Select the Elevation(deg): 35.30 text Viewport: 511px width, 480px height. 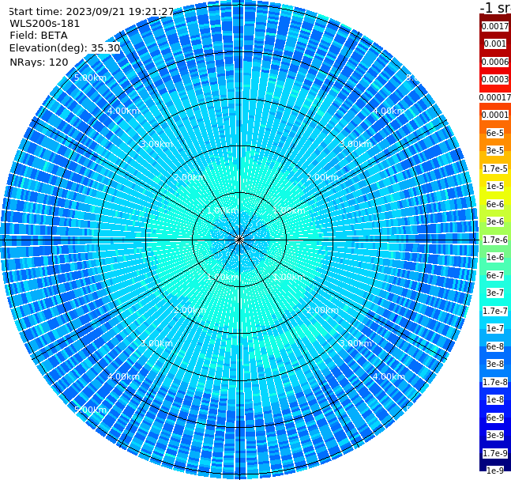[x=65, y=48]
